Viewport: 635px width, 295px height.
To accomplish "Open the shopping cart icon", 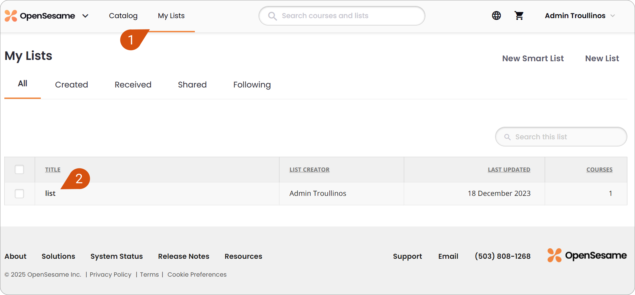I will pos(519,15).
